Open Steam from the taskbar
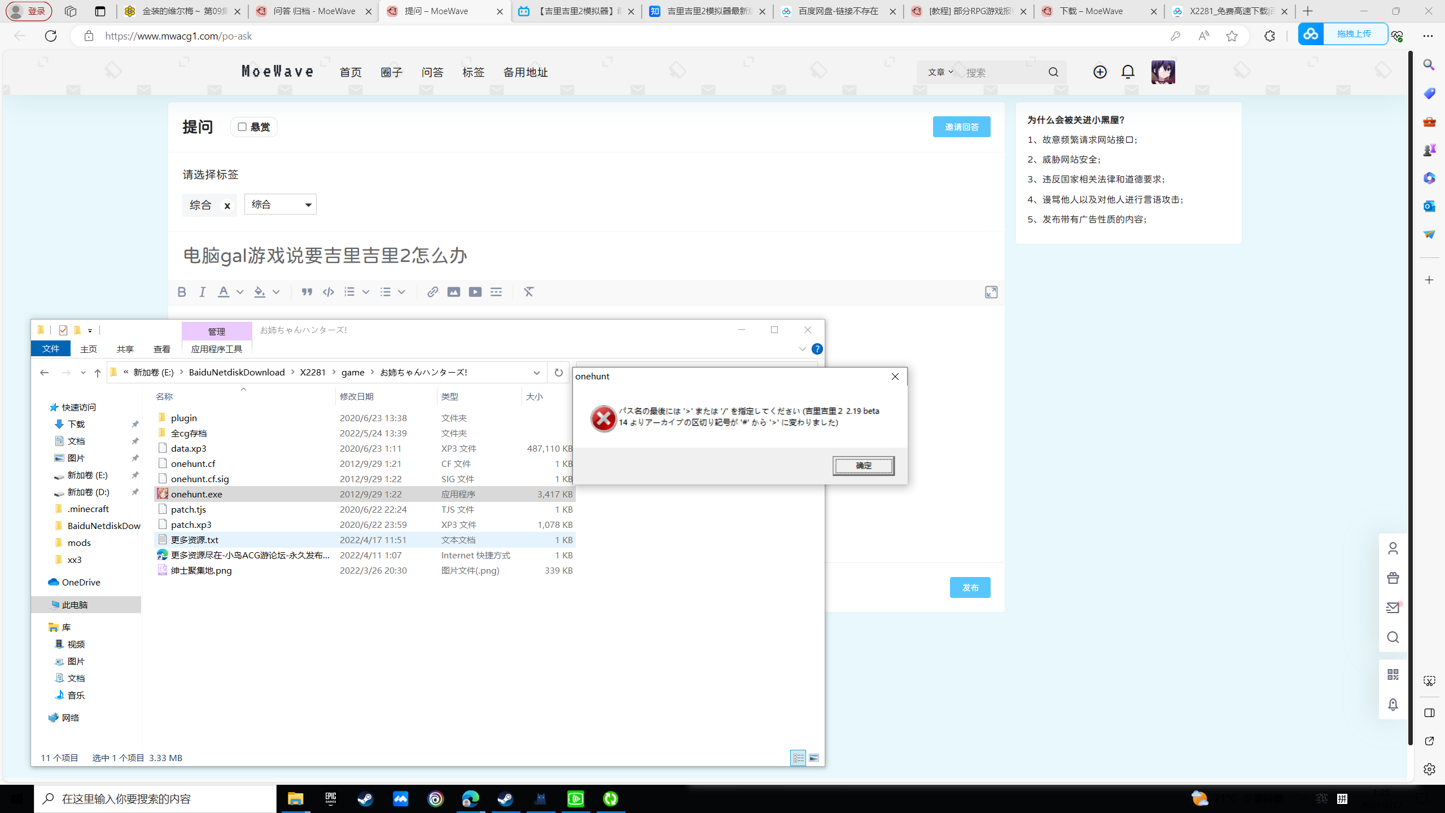Screen dimensions: 1445x813 (365, 799)
